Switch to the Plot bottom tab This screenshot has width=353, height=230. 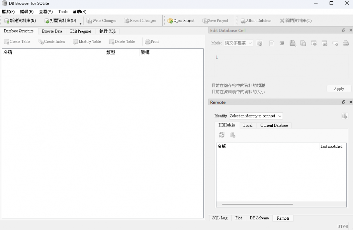click(239, 218)
